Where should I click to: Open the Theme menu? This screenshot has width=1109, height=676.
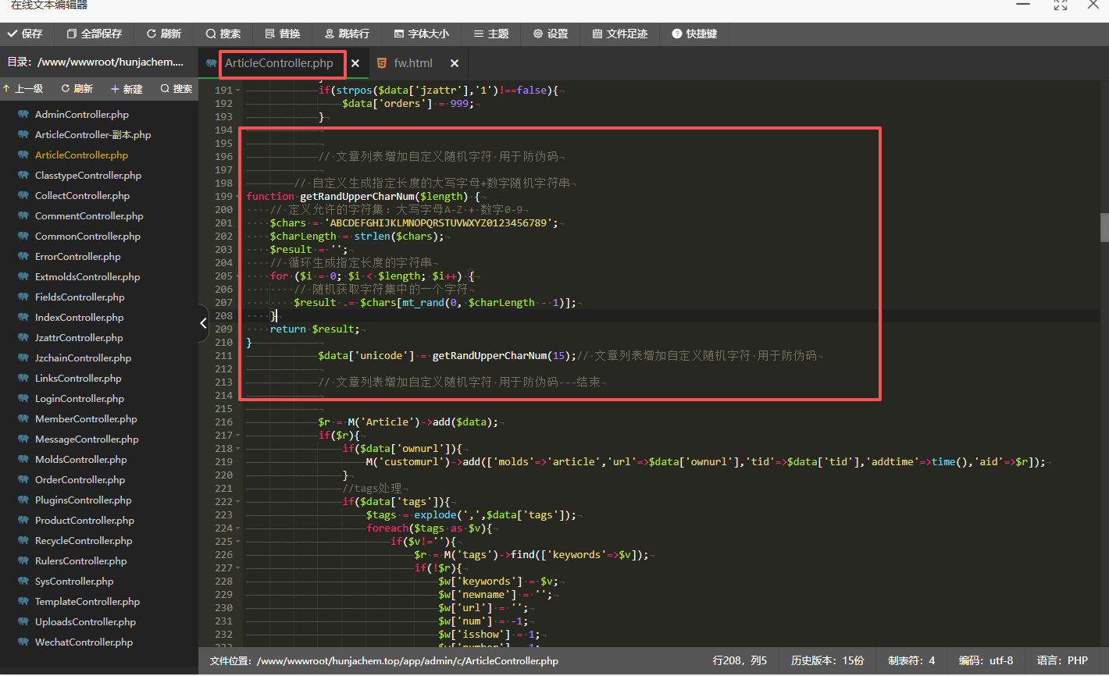490,34
